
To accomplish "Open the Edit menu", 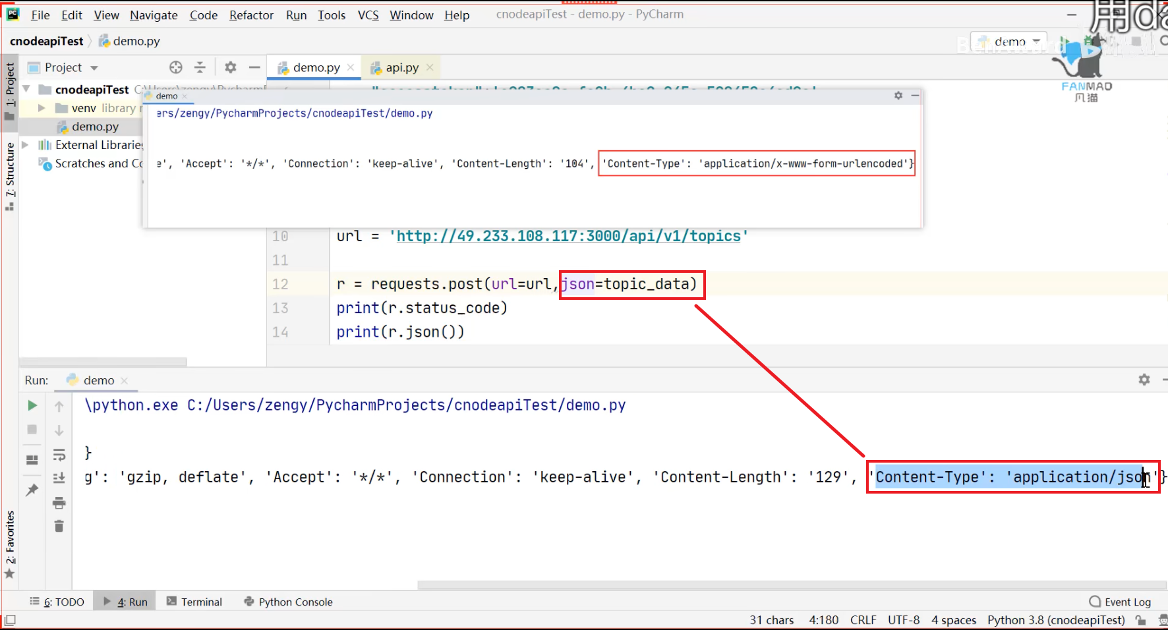I will point(72,15).
